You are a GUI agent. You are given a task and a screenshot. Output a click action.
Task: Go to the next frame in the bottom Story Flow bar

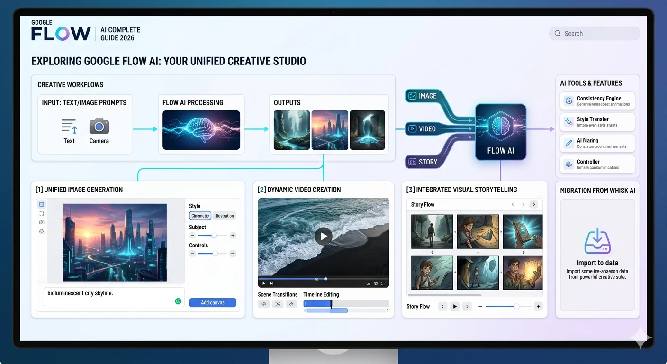pyautogui.click(x=467, y=306)
